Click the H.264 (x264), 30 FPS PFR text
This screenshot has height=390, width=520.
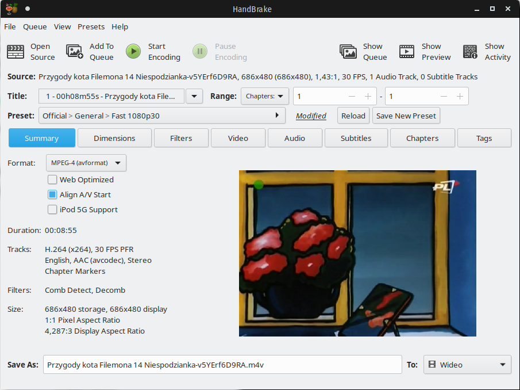89,249
